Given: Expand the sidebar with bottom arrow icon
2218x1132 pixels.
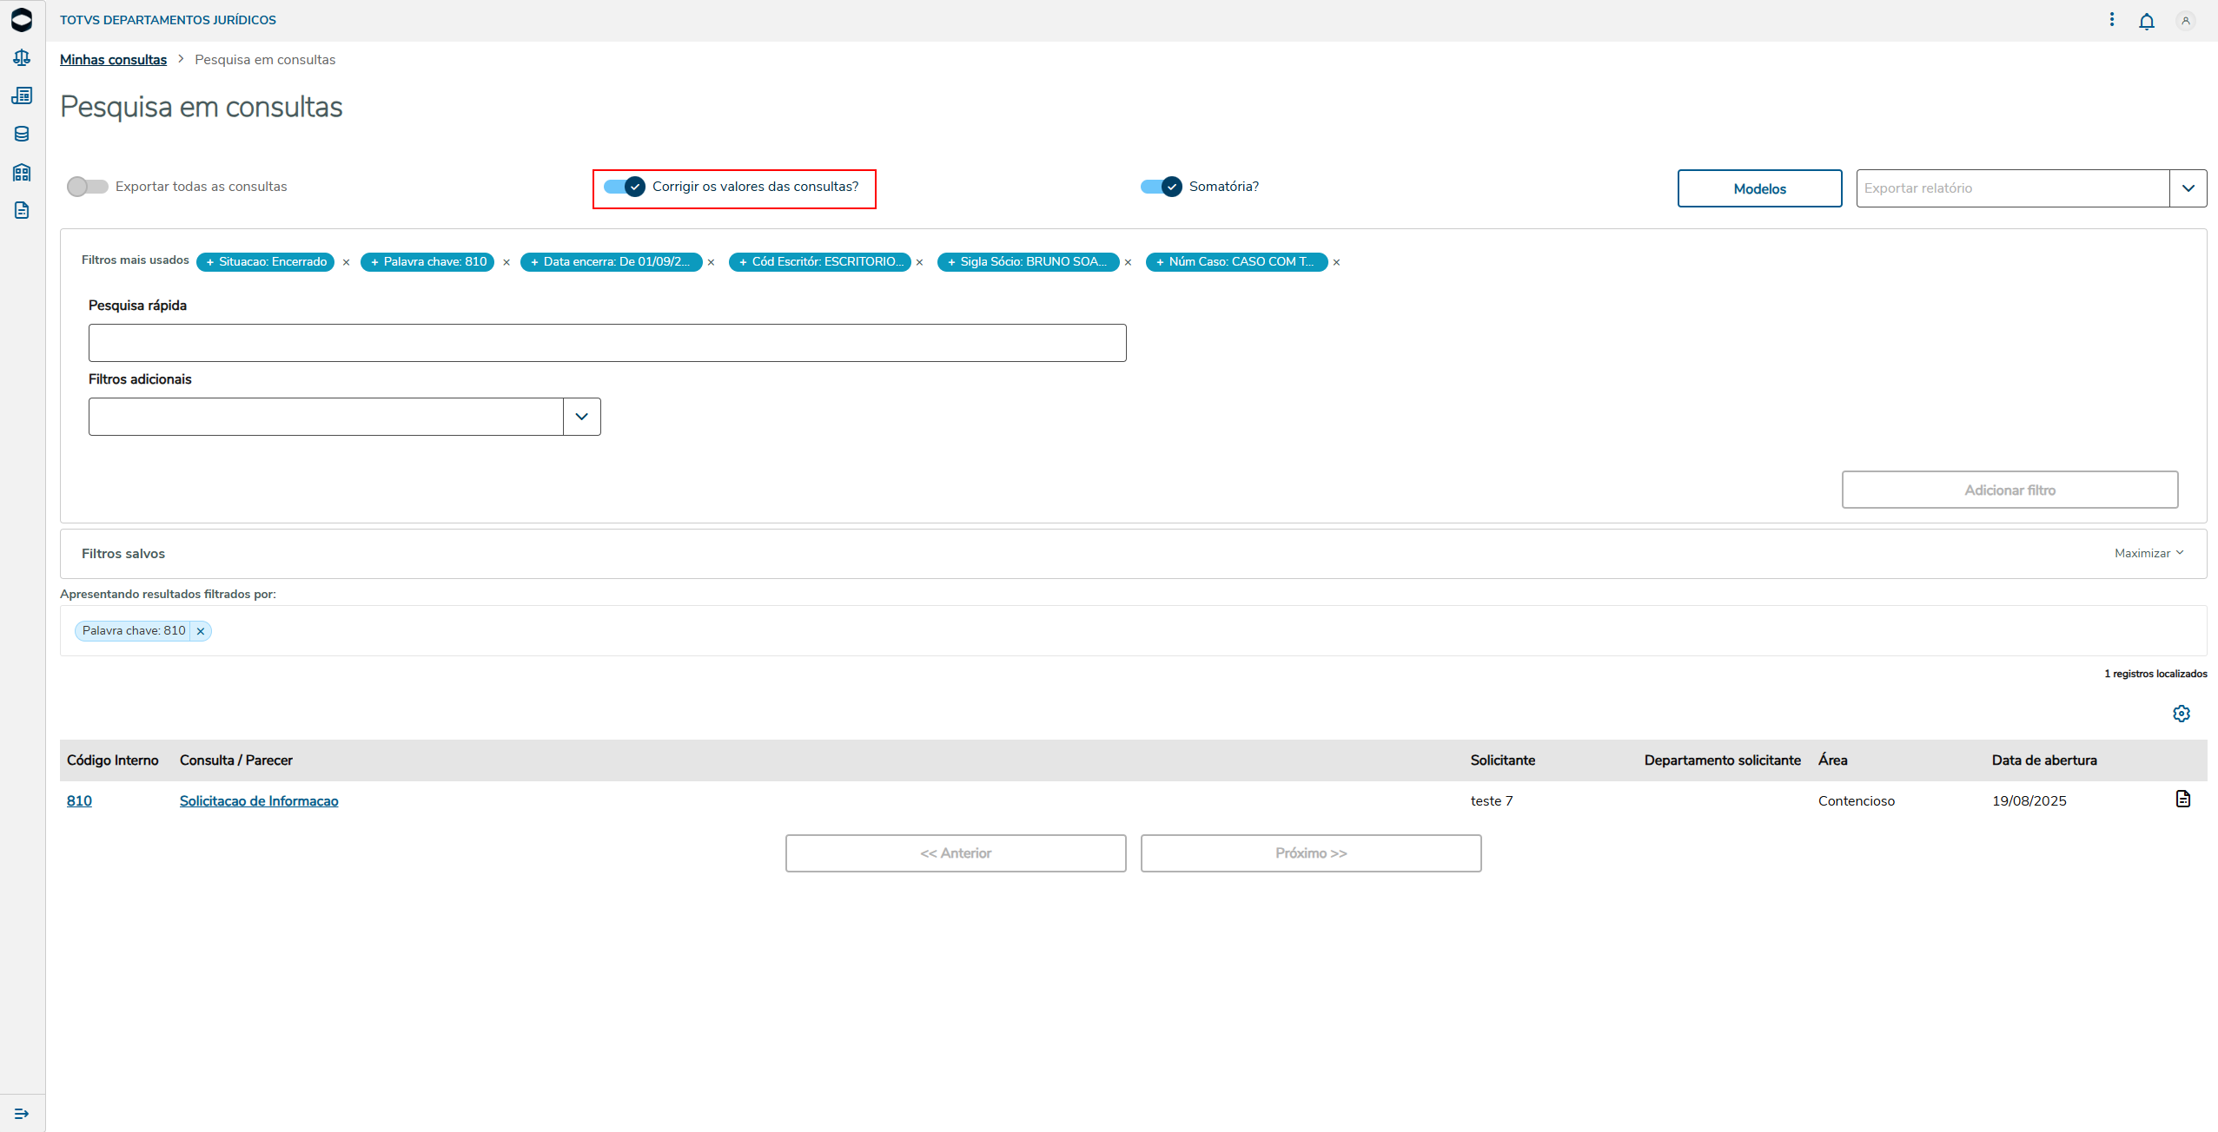Looking at the screenshot, I should (x=22, y=1113).
